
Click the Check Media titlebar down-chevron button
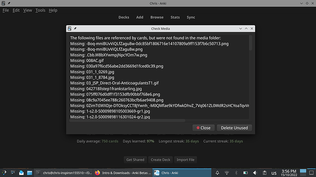click(240, 28)
